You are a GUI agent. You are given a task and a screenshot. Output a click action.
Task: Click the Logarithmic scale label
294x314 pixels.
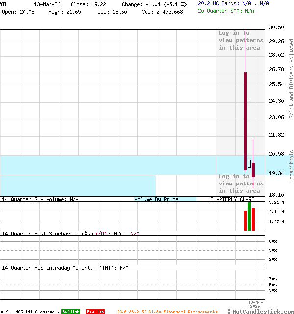coord(291,166)
